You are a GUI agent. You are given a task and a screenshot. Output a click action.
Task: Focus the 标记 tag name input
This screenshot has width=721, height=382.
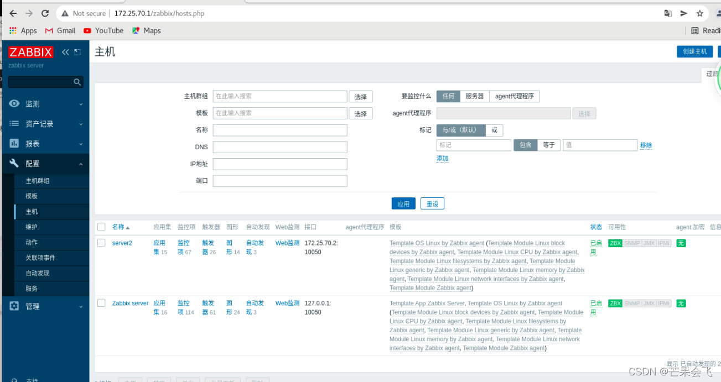tap(474, 145)
